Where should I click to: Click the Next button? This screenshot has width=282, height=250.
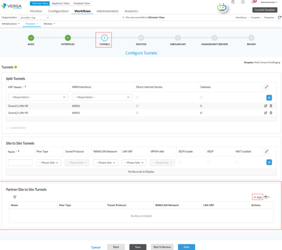187,247
